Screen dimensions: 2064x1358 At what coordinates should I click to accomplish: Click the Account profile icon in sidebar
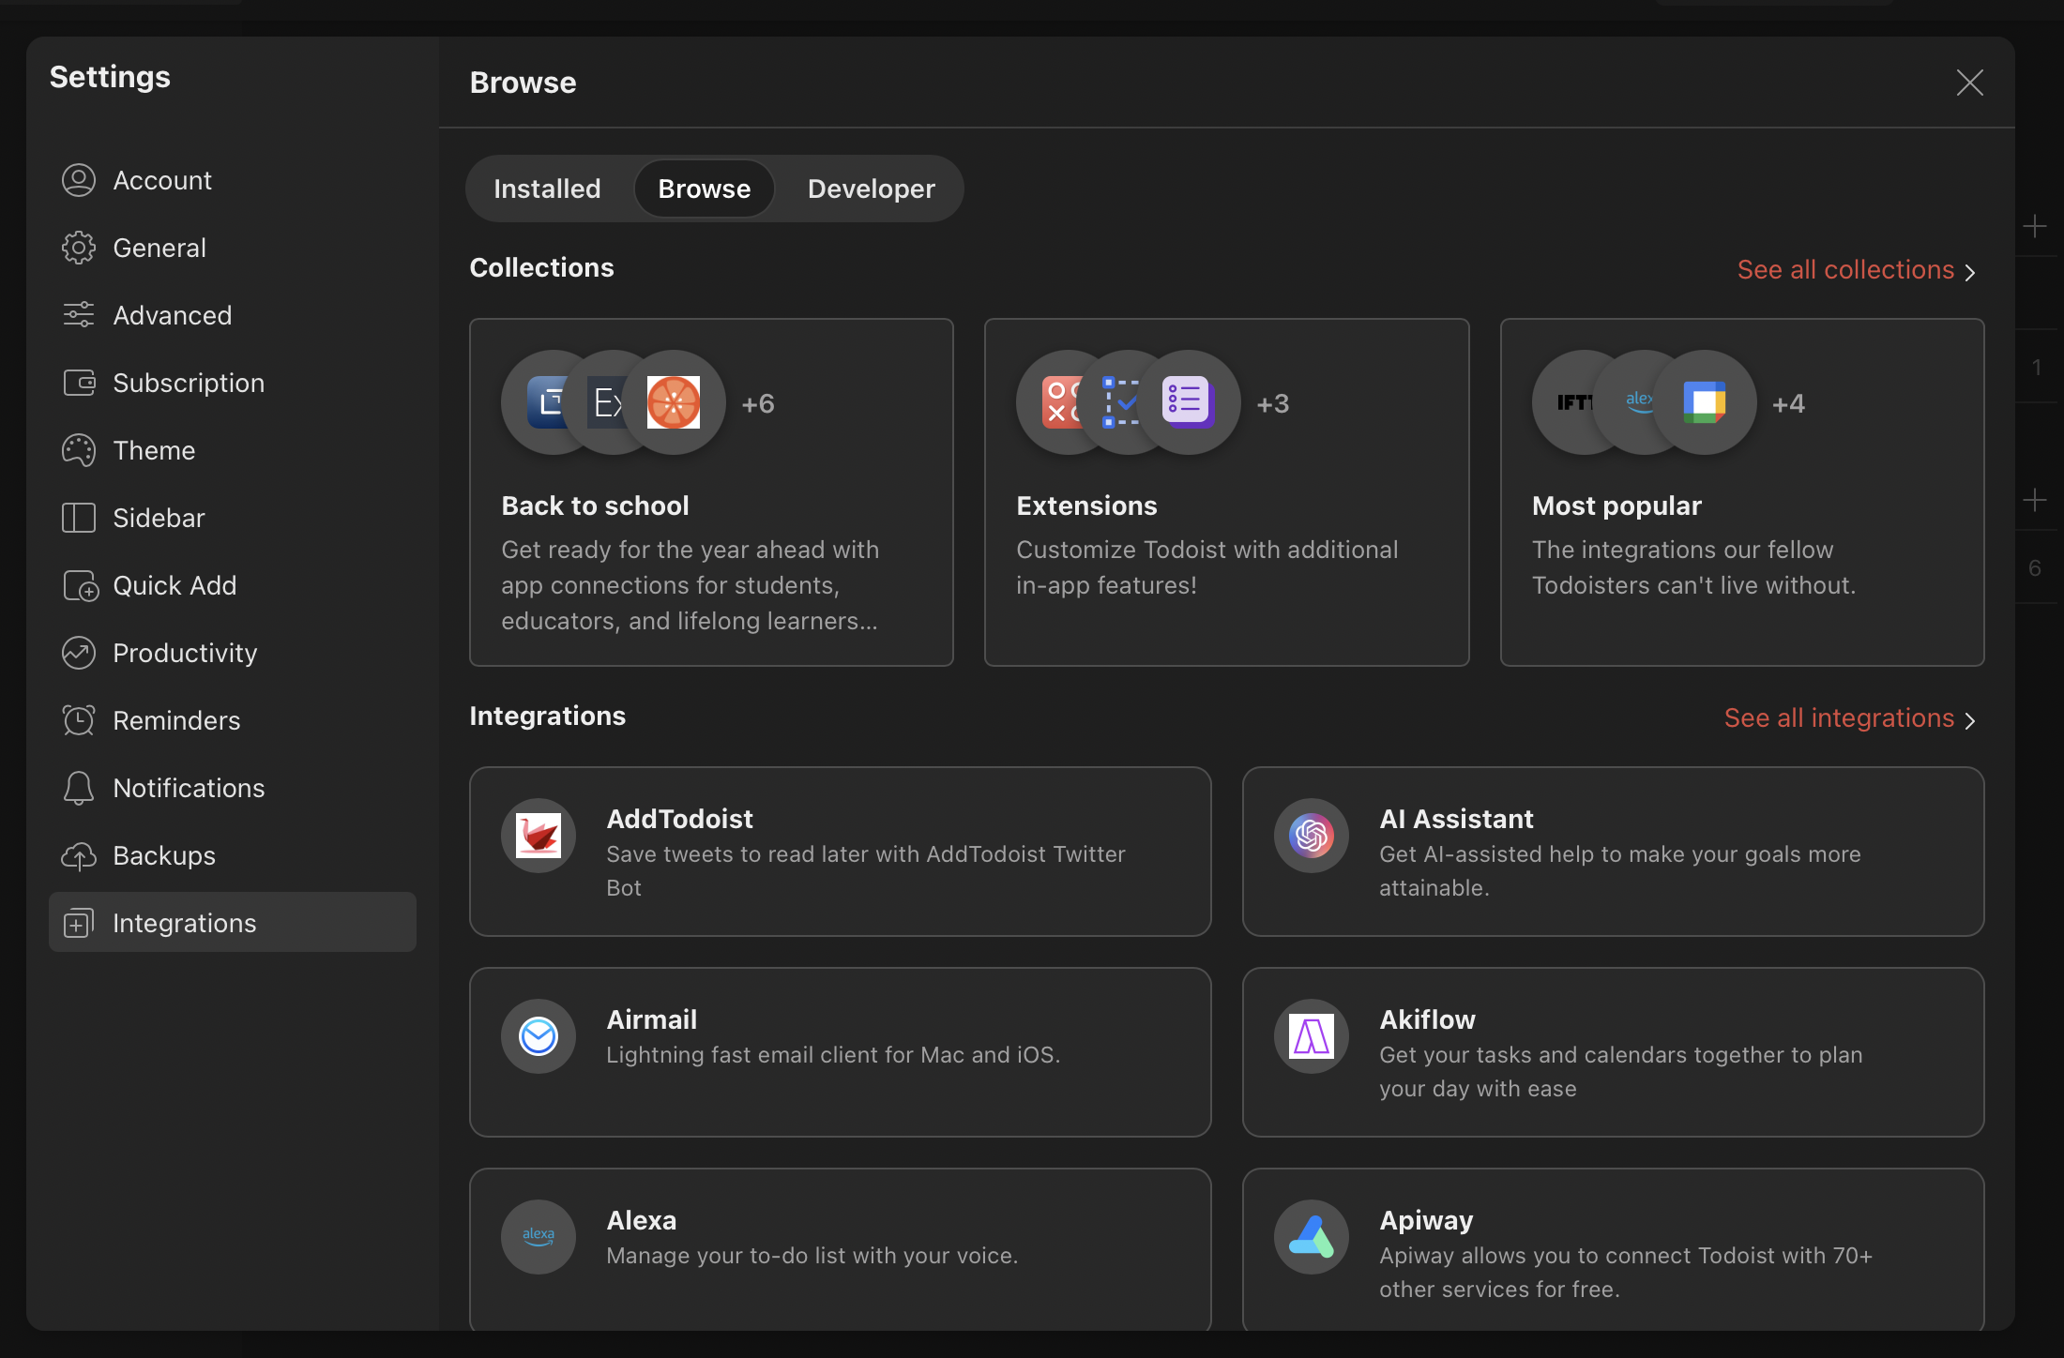point(79,180)
